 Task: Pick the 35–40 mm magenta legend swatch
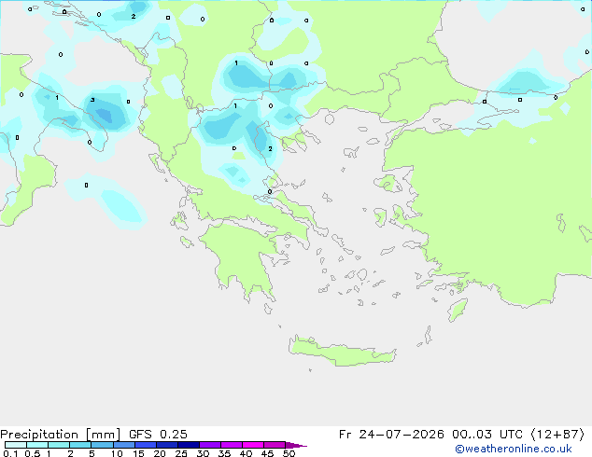click(x=231, y=445)
